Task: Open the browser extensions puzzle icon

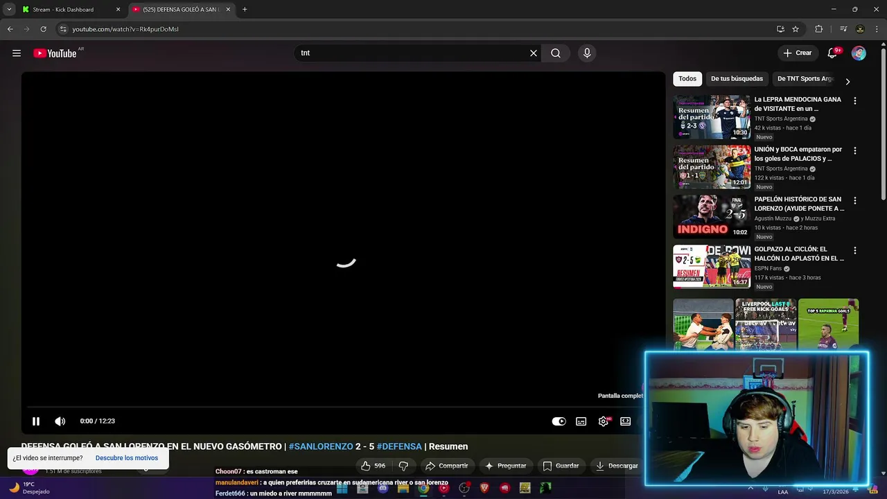Action: [818, 29]
